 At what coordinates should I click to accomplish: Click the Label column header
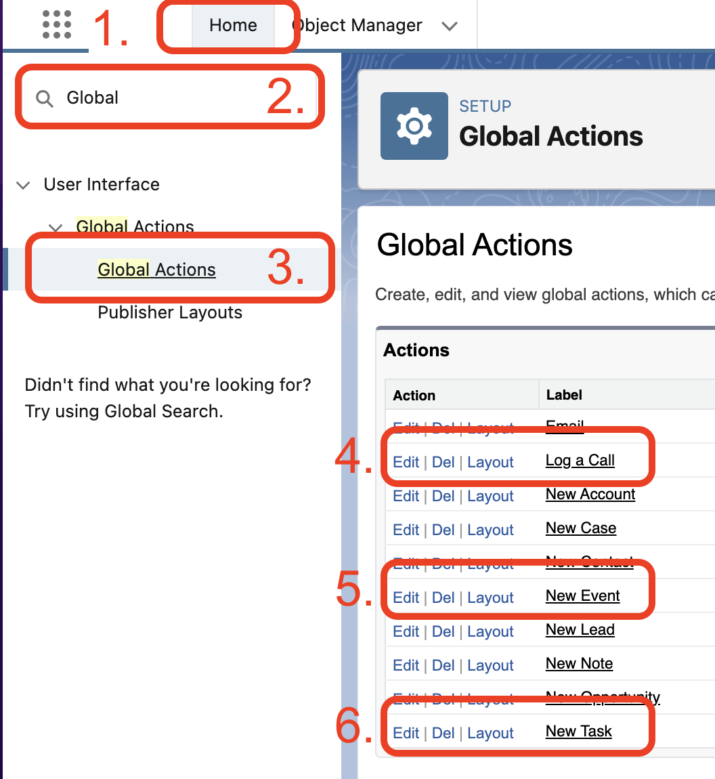[564, 395]
